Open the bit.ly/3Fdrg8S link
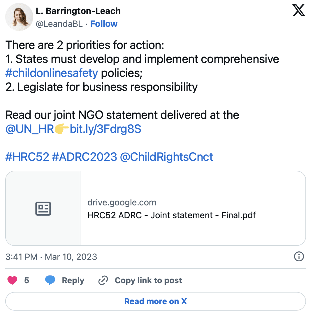Image resolution: width=313 pixels, height=317 pixels. [105, 129]
